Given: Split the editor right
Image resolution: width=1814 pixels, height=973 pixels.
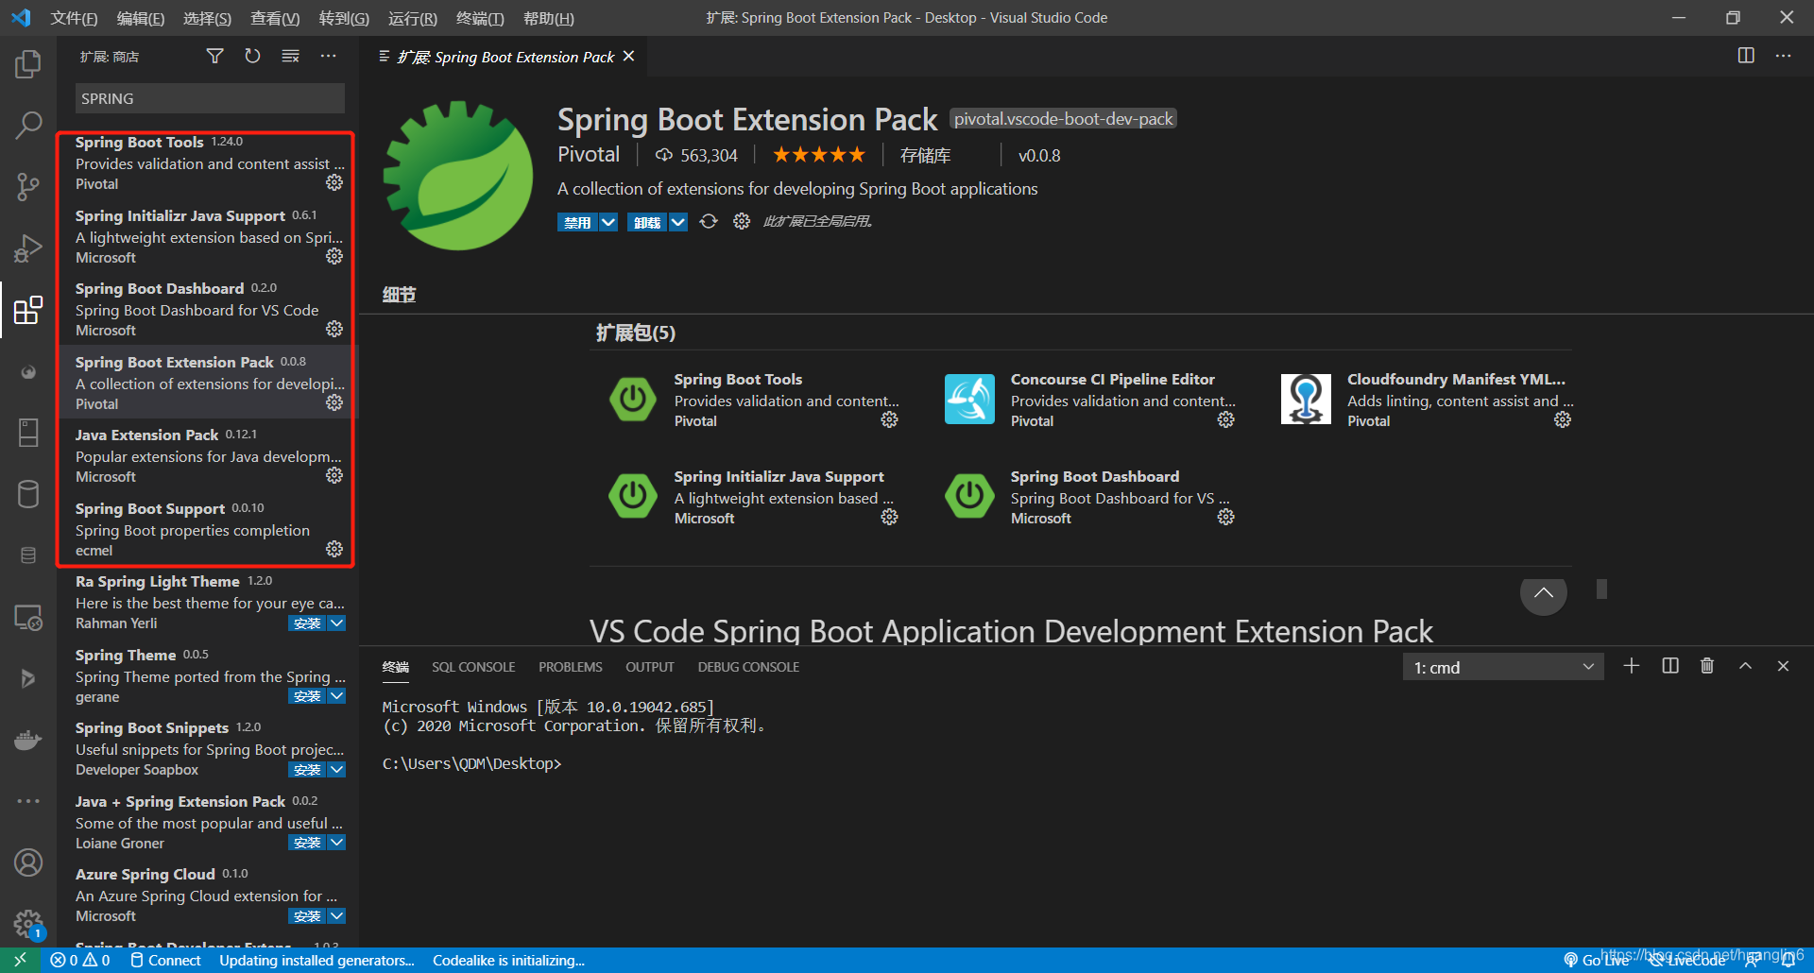Looking at the screenshot, I should point(1746,56).
